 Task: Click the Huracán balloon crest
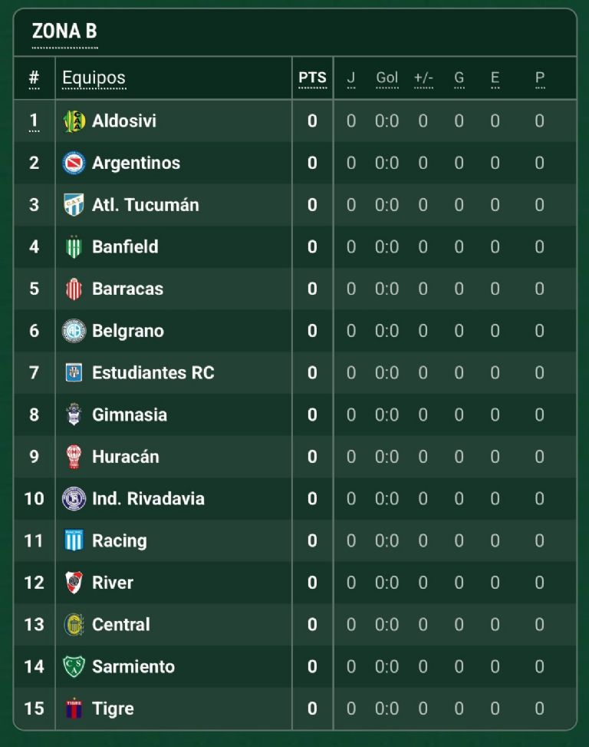coord(74,457)
